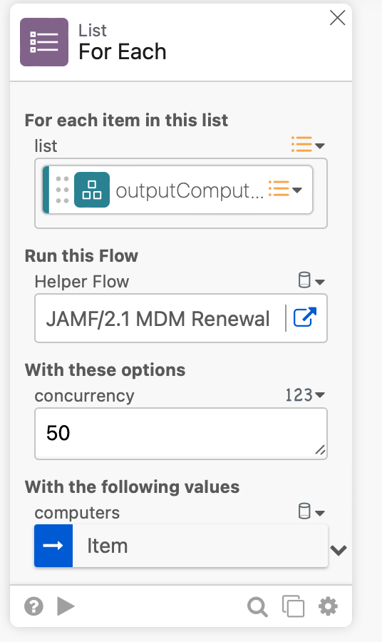Open Helper Flow field type dropdown
This screenshot has width=382, height=642.
(x=311, y=280)
